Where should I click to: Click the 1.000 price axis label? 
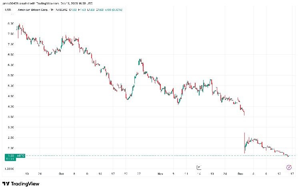tap(10, 169)
